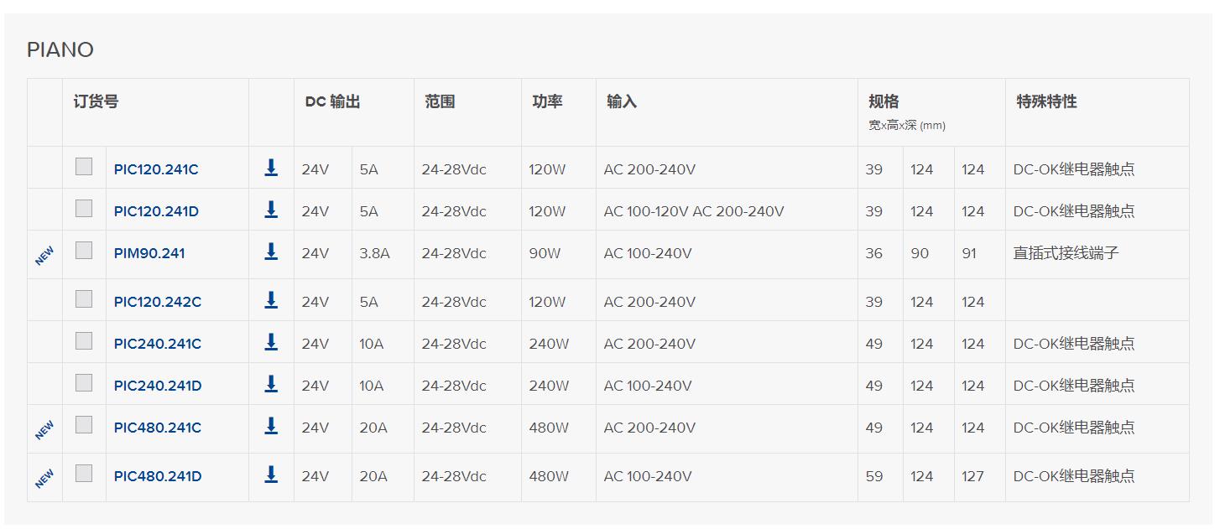
Task: Click download arrow in PIC480.241D row
Action: coord(271,475)
